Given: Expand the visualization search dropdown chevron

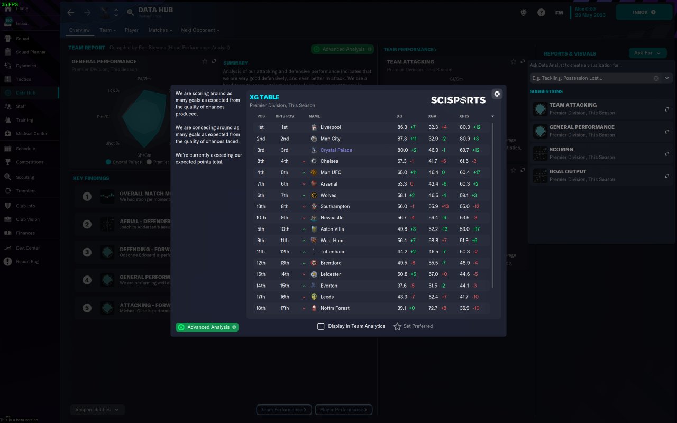Looking at the screenshot, I should tap(667, 78).
